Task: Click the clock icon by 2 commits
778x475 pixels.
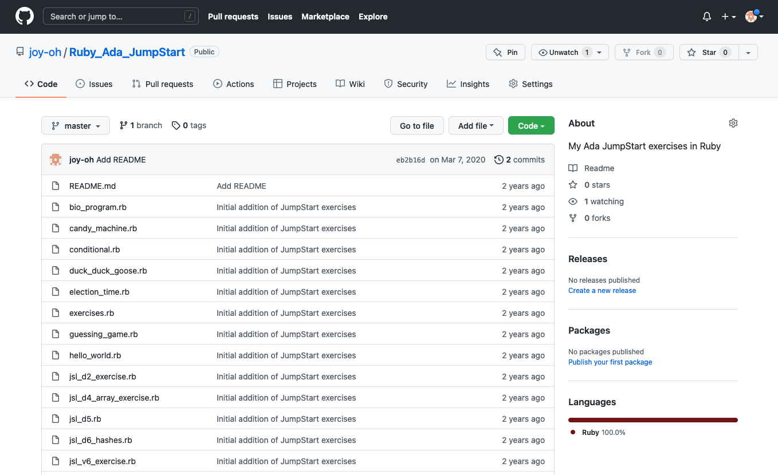Action: tap(498, 160)
